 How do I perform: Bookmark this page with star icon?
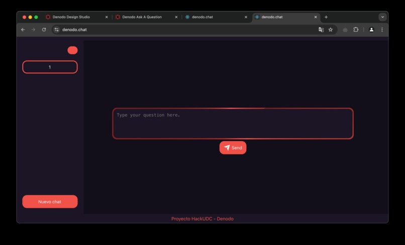(331, 30)
